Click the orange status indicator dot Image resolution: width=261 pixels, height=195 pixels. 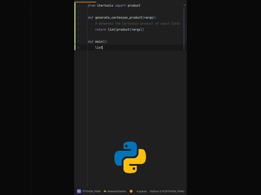[131, 191]
